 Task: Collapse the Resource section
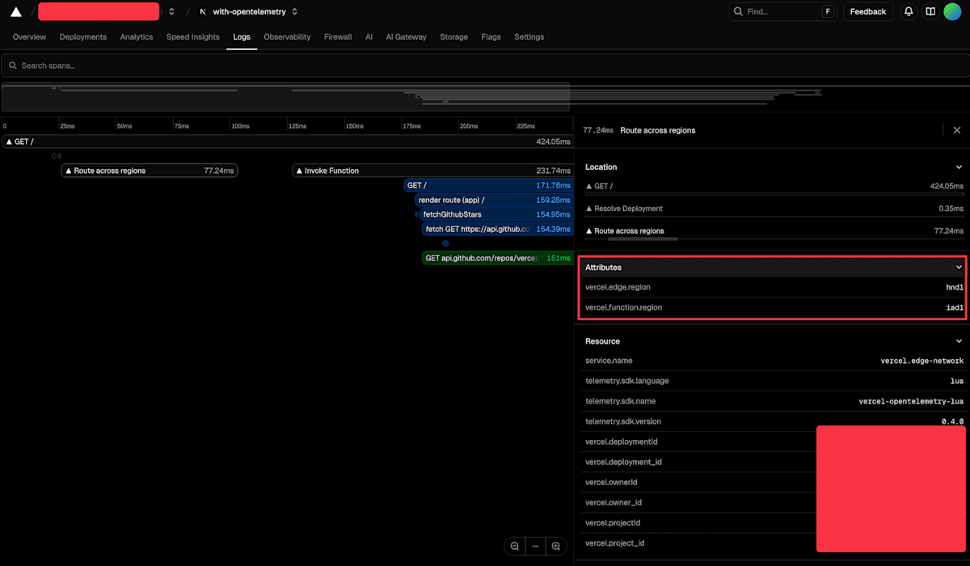click(x=959, y=341)
